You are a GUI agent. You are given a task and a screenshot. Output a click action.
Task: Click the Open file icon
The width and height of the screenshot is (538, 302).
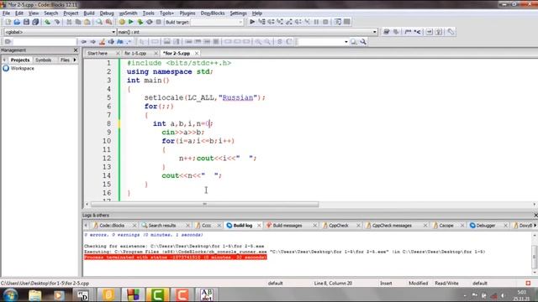pyautogui.click(x=17, y=22)
